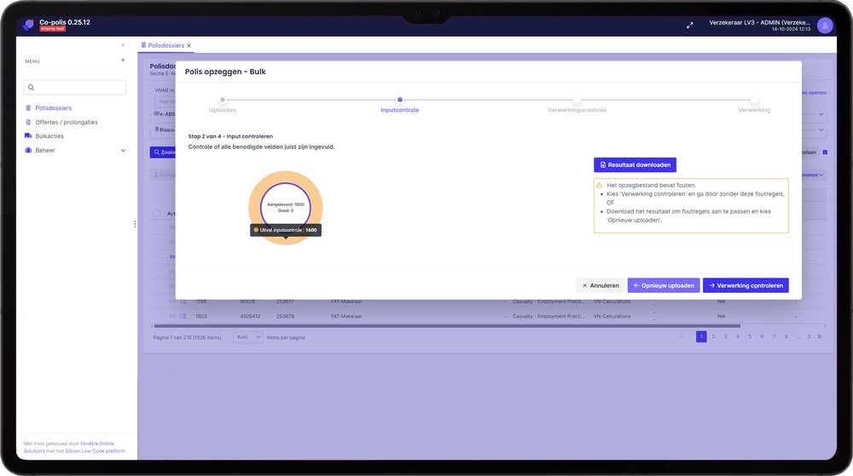This screenshot has width=853, height=476.
Task: Jump to last page double arrow
Action: point(819,336)
